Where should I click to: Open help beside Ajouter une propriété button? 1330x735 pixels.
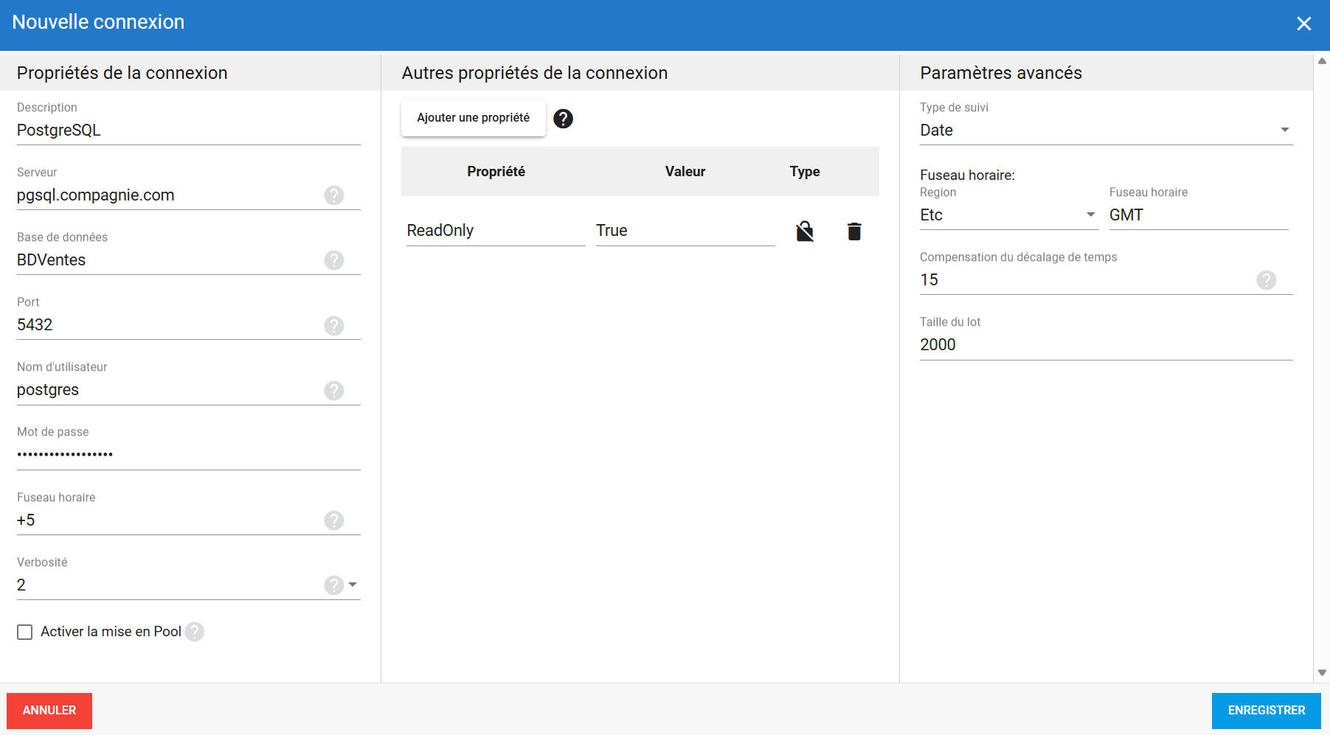(x=564, y=119)
